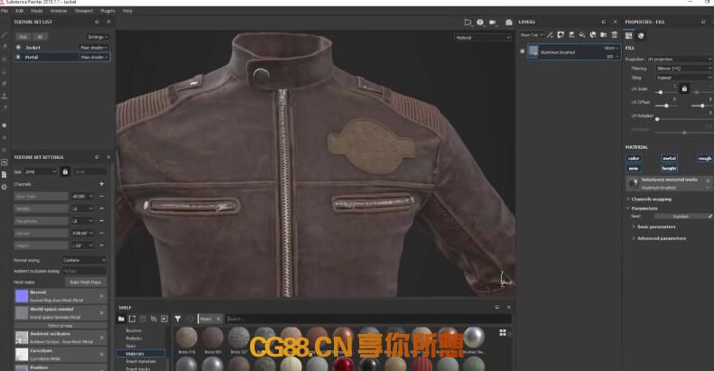Screen dimensions: 714x371
Task: Expand the Advanced parameters section
Action: click(659, 238)
